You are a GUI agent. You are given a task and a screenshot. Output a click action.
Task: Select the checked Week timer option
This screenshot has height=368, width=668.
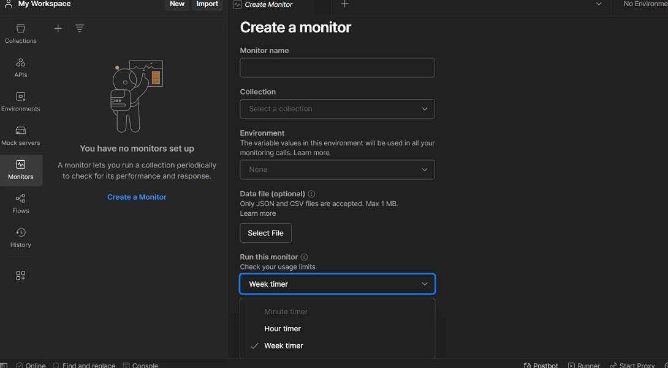click(x=284, y=345)
